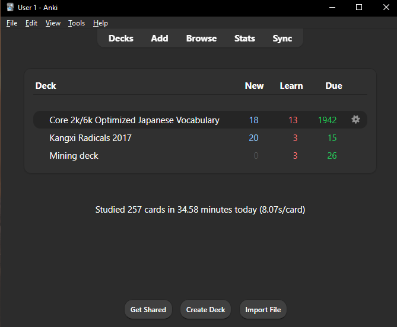Click the Create Deck button
The width and height of the screenshot is (397, 327).
click(205, 310)
